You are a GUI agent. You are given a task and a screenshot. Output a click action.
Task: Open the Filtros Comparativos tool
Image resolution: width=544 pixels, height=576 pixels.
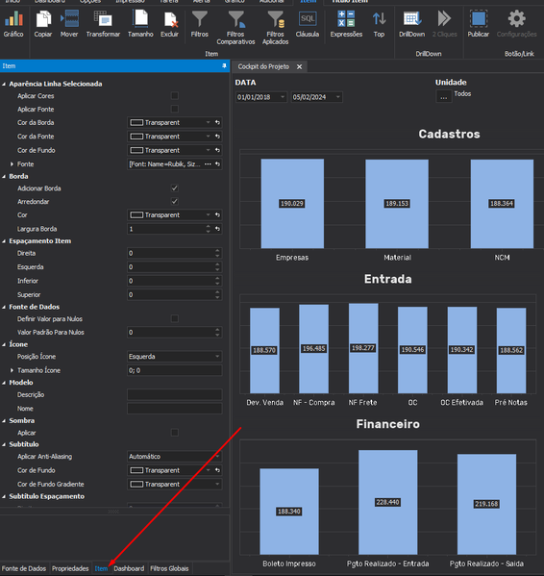click(x=235, y=28)
